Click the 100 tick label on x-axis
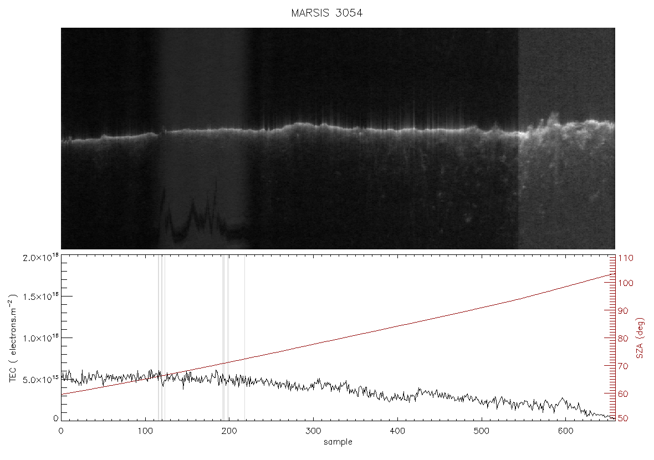This screenshot has height=460, width=654. [x=145, y=431]
